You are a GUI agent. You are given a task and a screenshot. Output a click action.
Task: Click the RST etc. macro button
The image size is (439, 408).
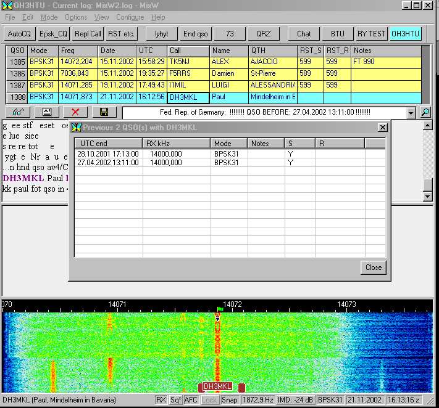tap(121, 34)
